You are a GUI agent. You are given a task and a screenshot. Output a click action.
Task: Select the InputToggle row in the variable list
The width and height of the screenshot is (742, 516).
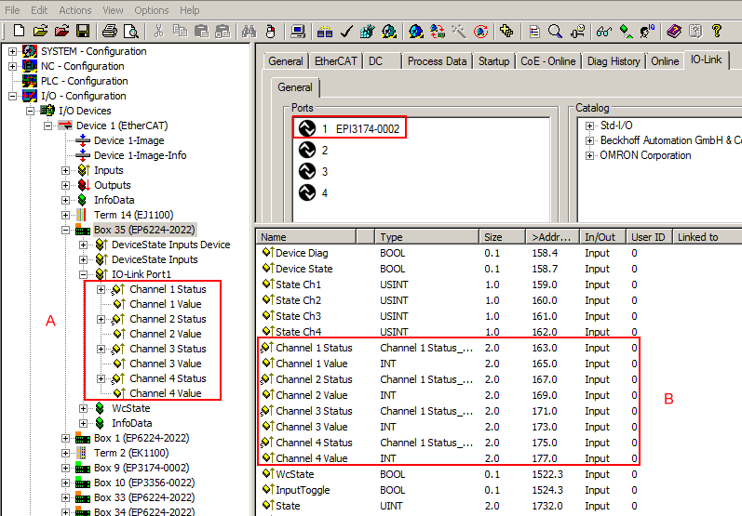pyautogui.click(x=450, y=490)
